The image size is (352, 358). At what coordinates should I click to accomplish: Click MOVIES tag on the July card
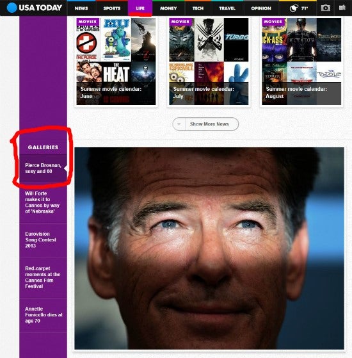click(180, 22)
